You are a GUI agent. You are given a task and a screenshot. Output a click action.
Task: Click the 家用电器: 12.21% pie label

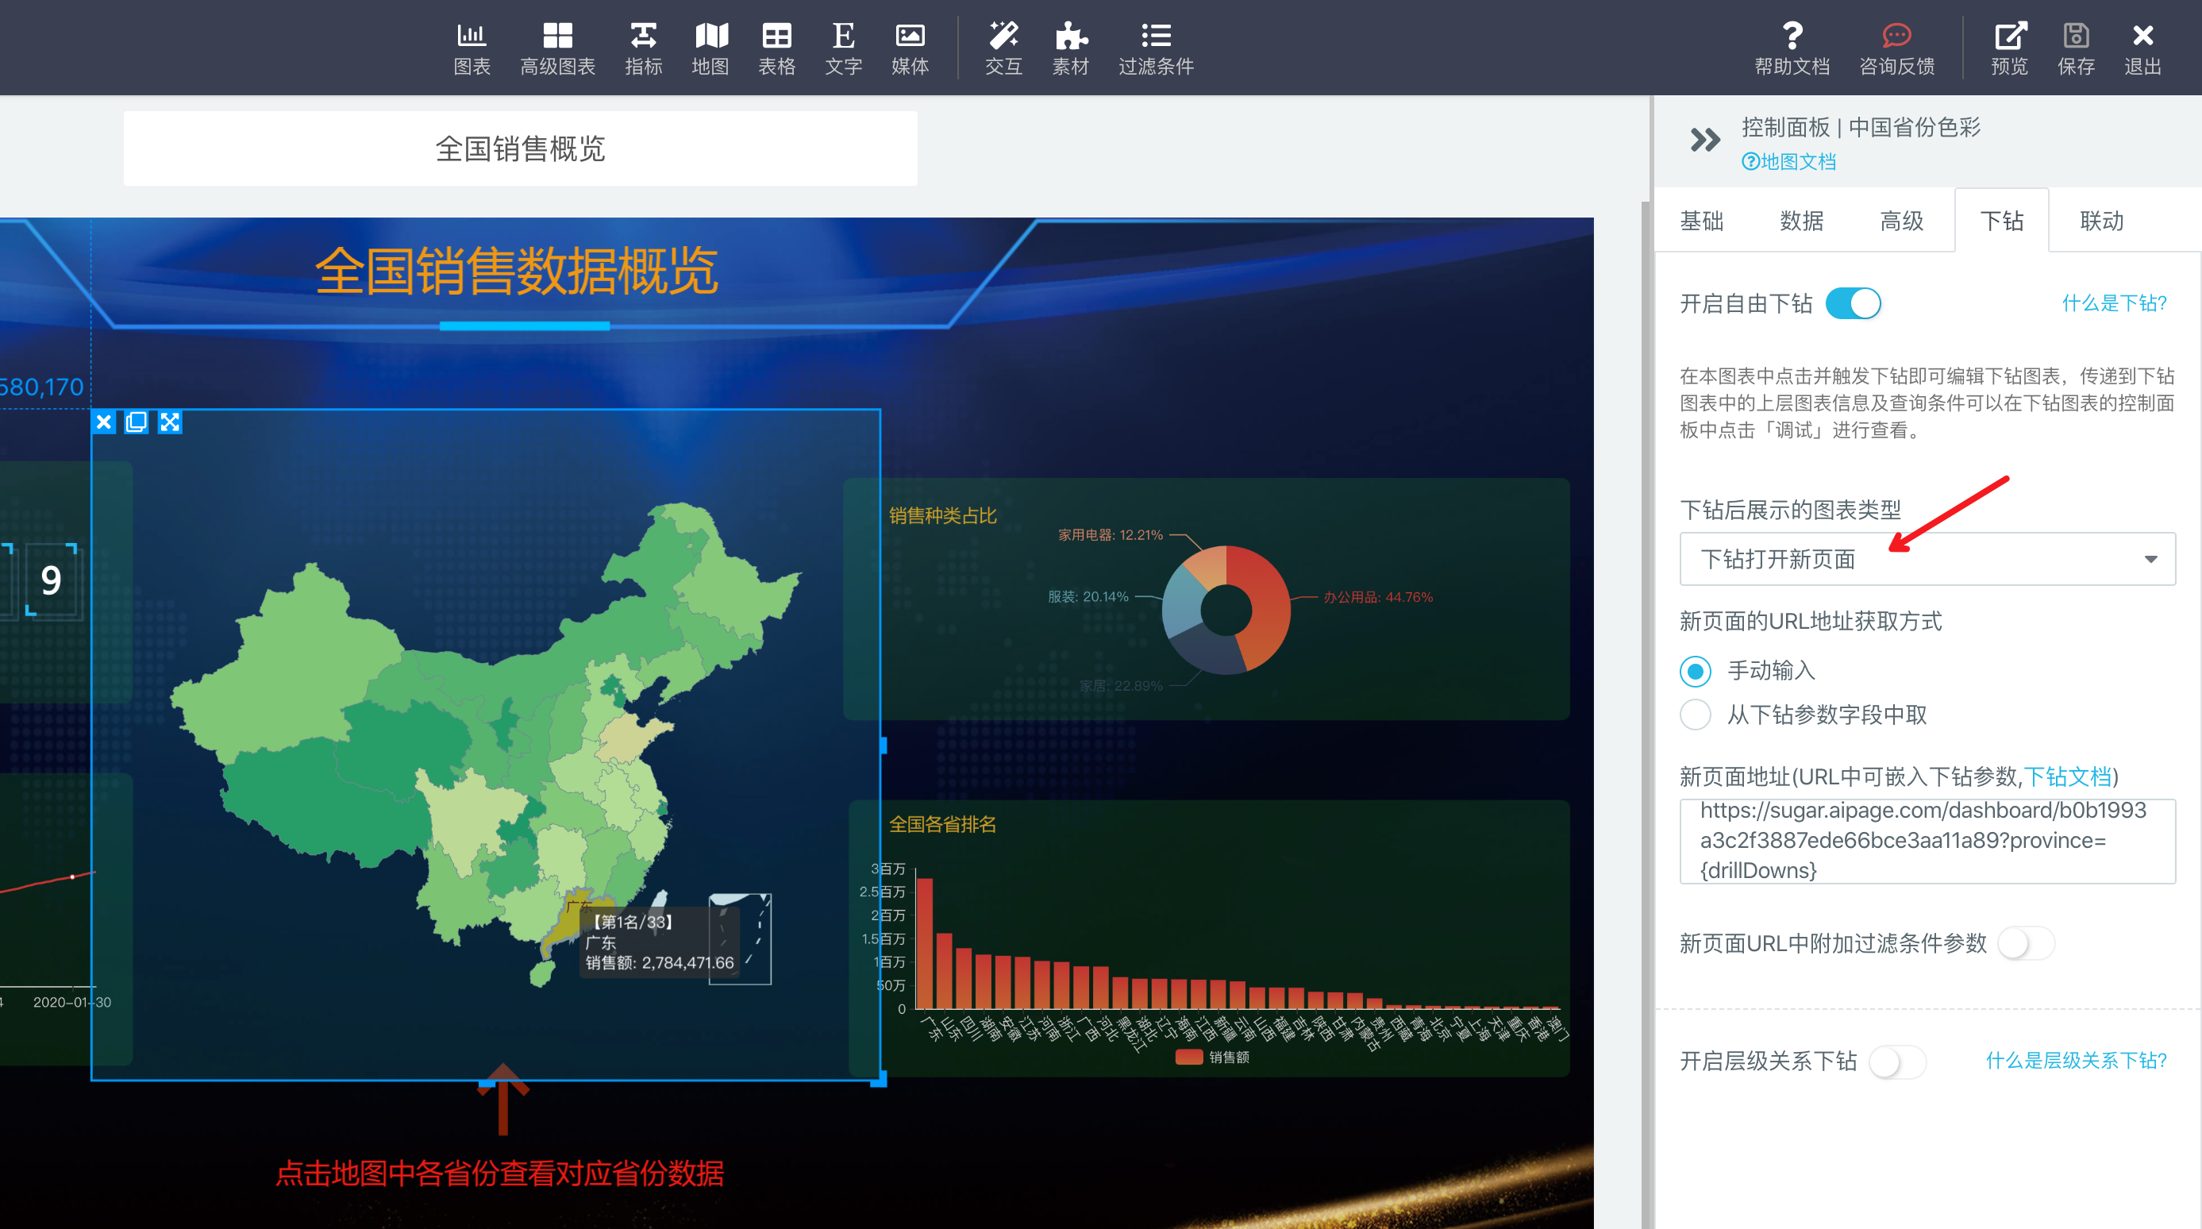tap(1110, 535)
